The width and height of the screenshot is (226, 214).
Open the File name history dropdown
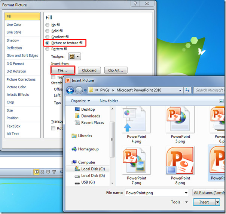(x=186, y=193)
